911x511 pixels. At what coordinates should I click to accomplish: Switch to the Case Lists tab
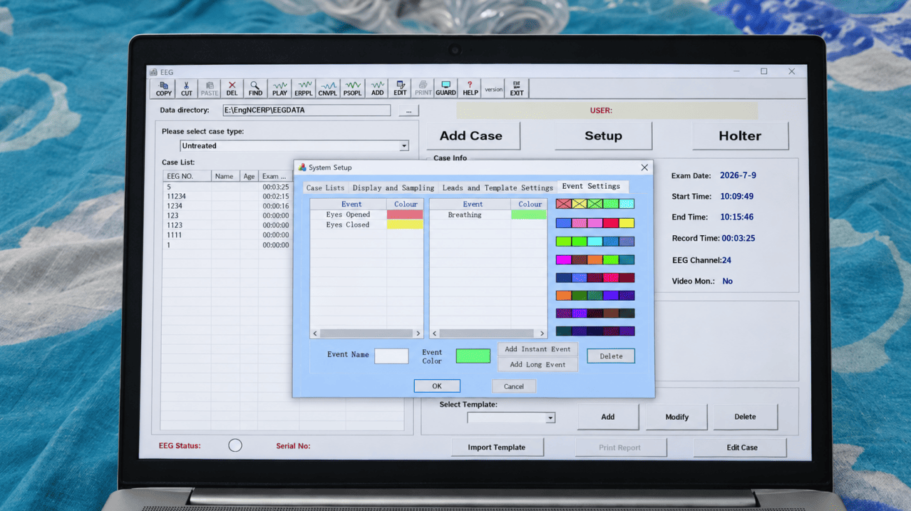tap(325, 187)
